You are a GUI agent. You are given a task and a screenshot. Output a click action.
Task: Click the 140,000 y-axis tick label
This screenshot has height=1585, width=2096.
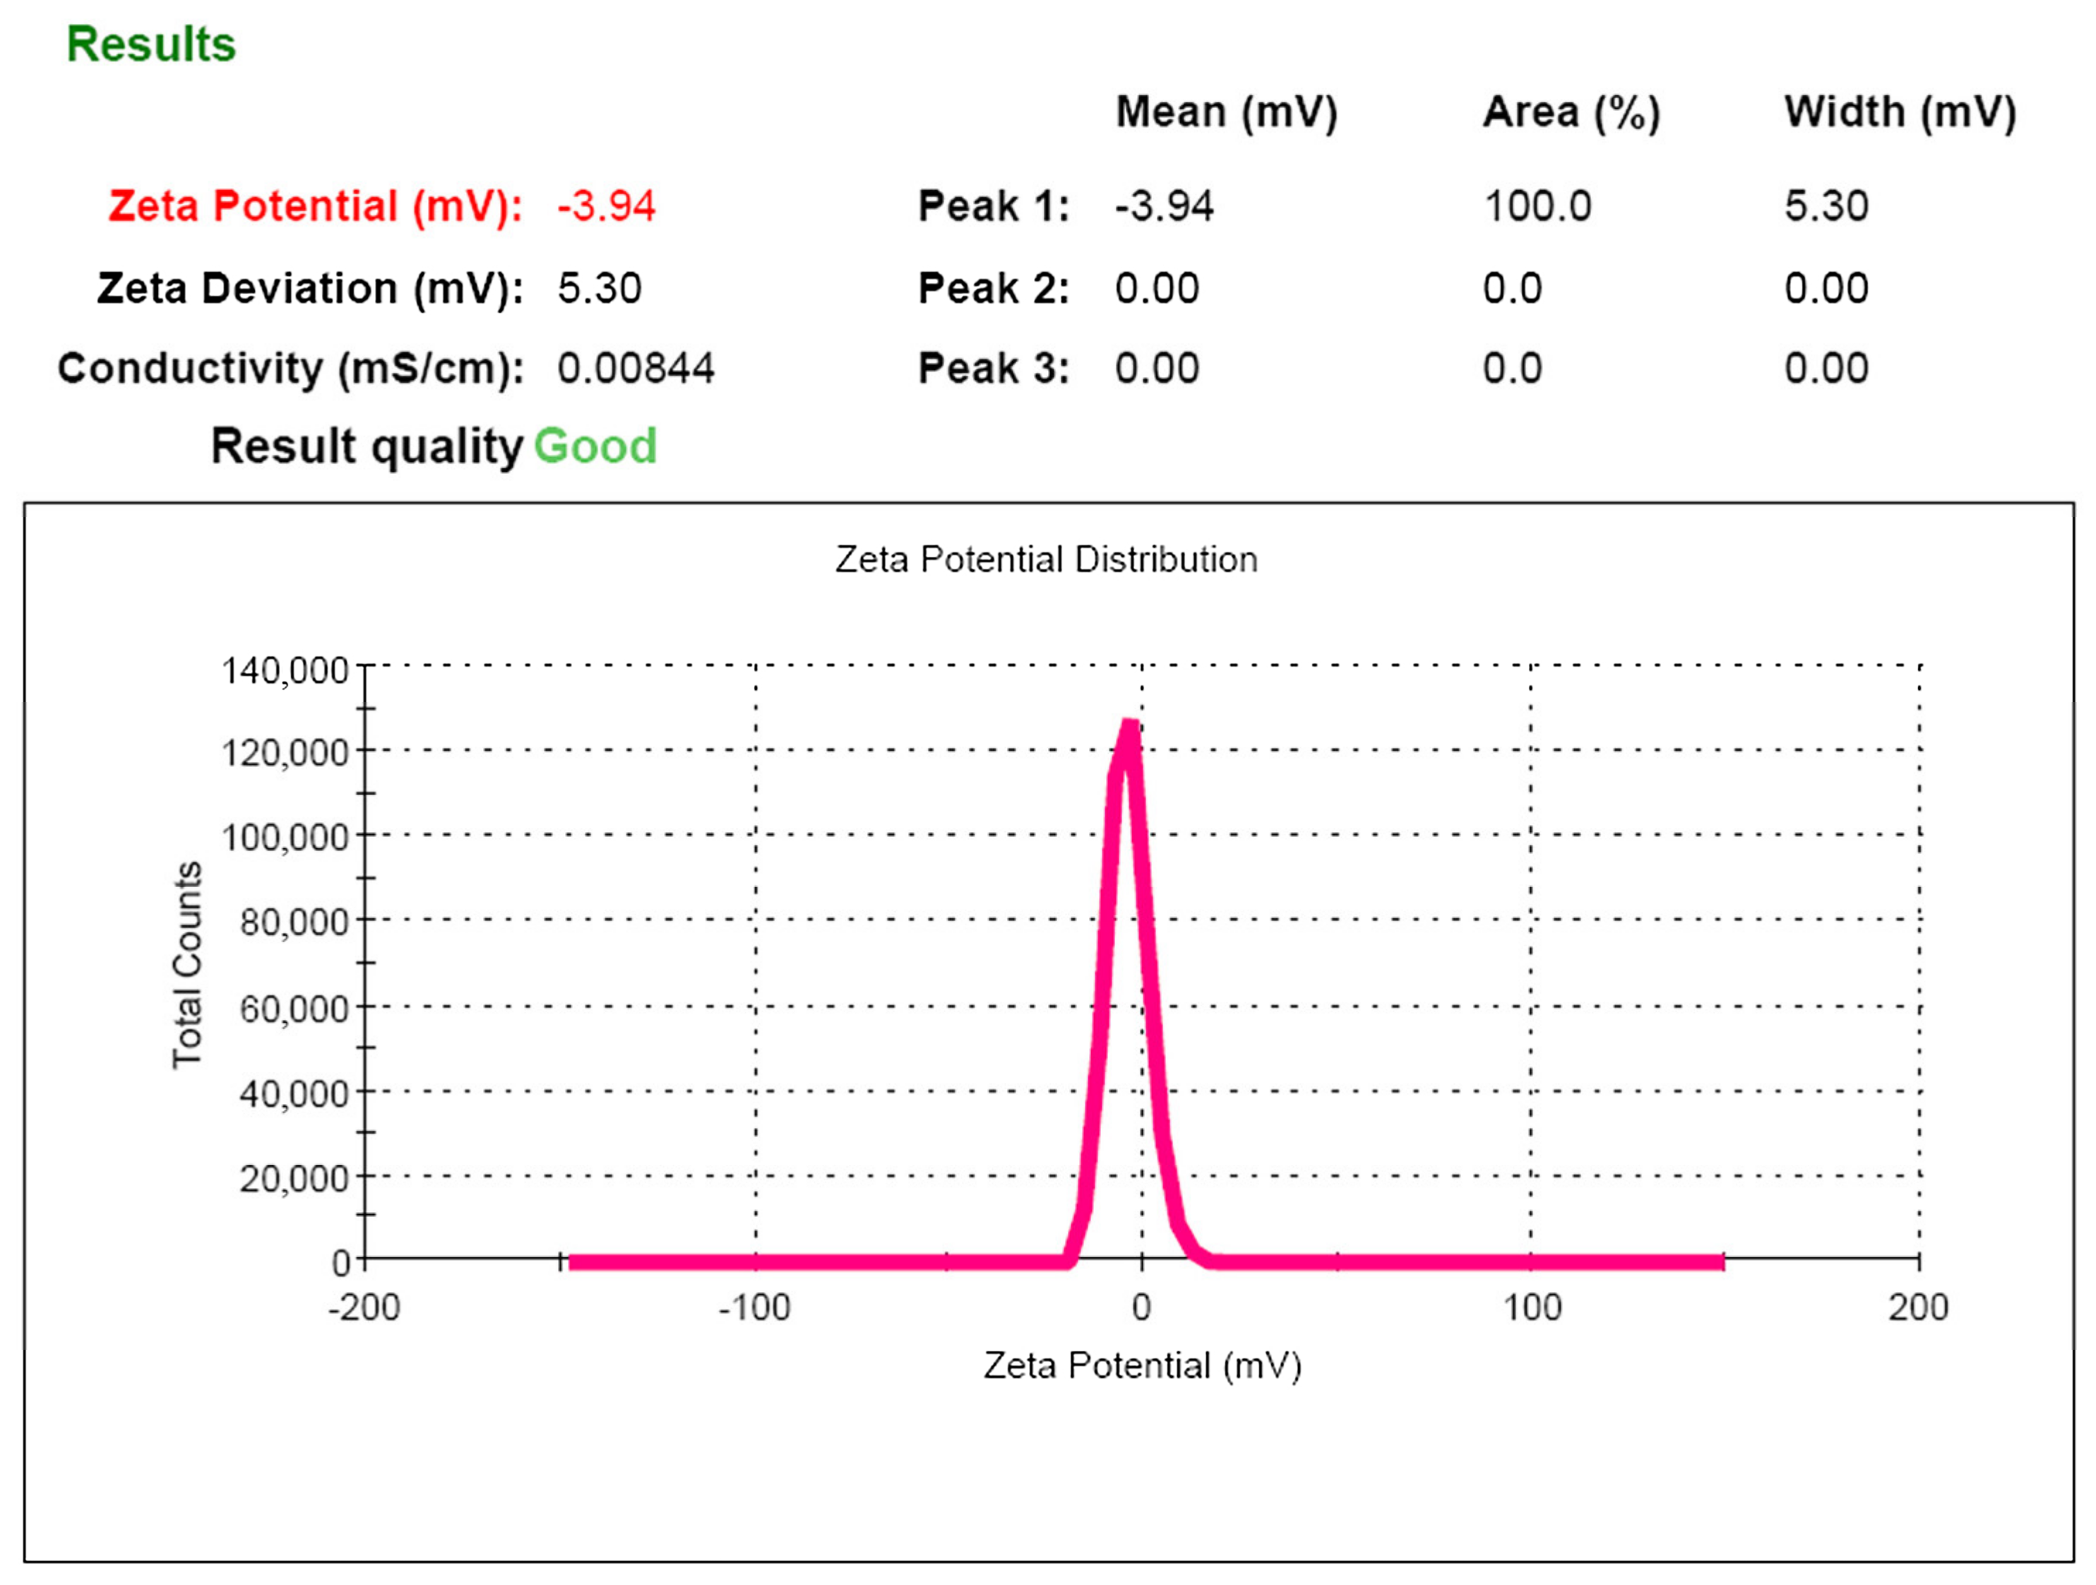pyautogui.click(x=285, y=671)
